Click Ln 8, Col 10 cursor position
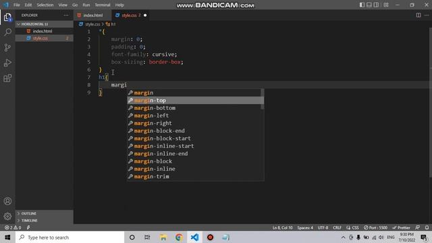The image size is (432, 243). point(282,227)
